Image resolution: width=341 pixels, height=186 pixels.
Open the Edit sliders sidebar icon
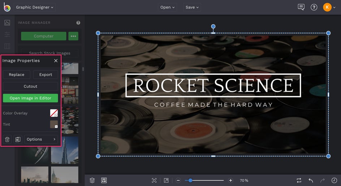(x=7, y=35)
